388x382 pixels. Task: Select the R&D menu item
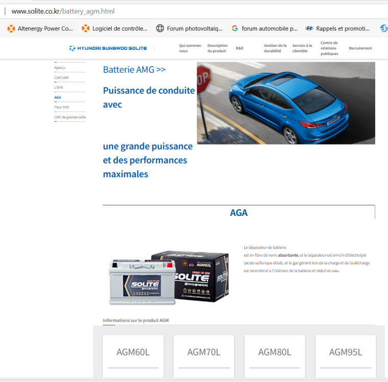pyautogui.click(x=240, y=48)
